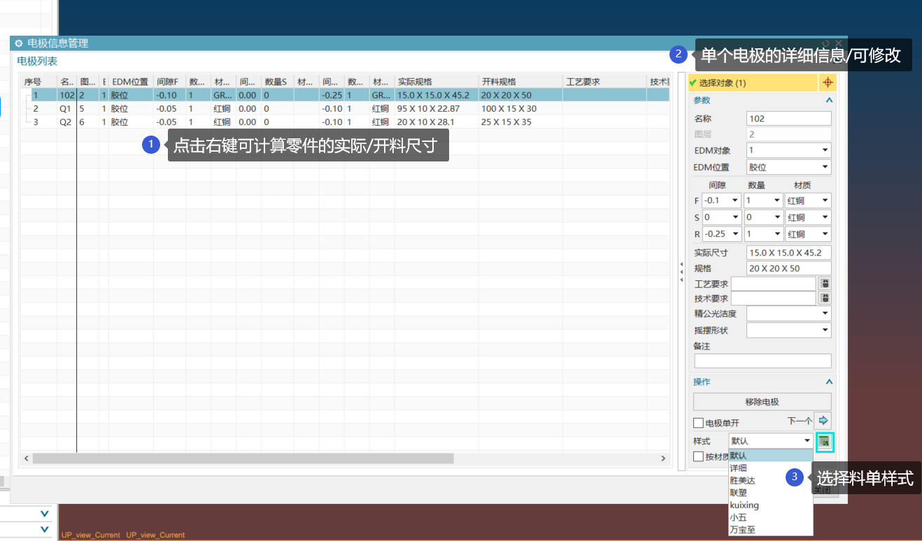Screen dimensions: 922x541
Task: Click the 移除电极 button
Action: [x=762, y=402]
